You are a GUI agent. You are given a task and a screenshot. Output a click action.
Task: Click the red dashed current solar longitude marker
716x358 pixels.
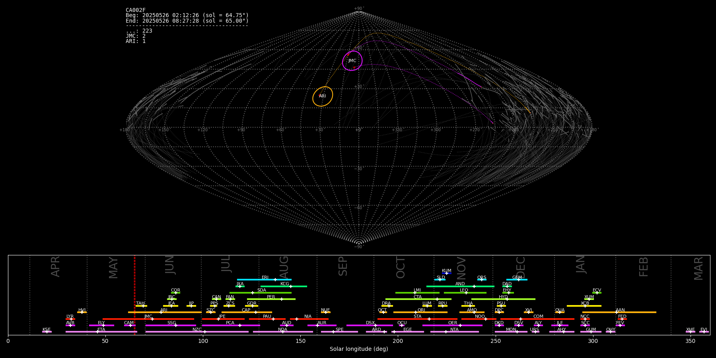click(134, 295)
